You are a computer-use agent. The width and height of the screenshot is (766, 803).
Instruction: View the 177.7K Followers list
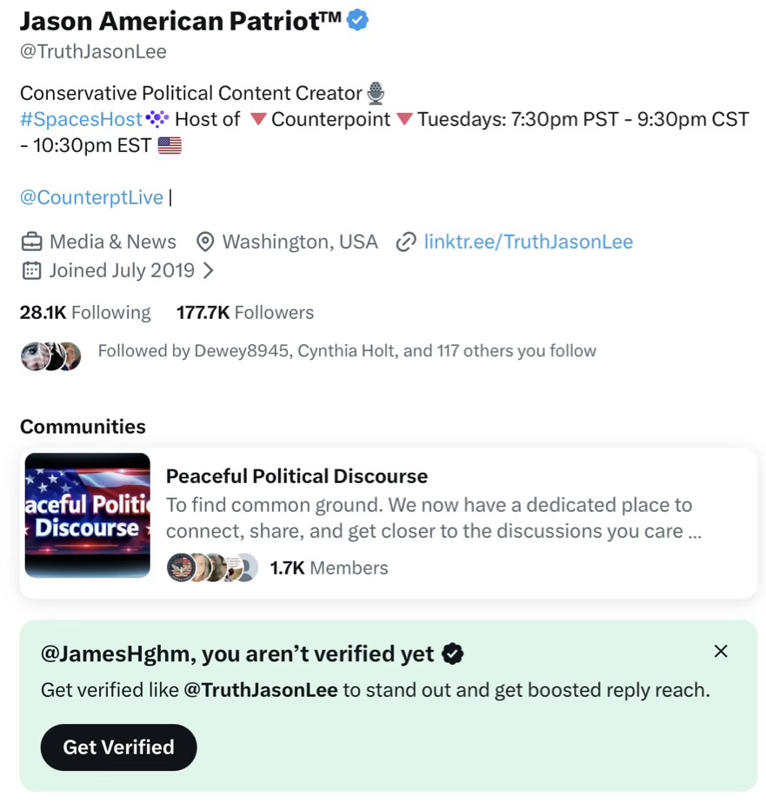click(x=245, y=312)
